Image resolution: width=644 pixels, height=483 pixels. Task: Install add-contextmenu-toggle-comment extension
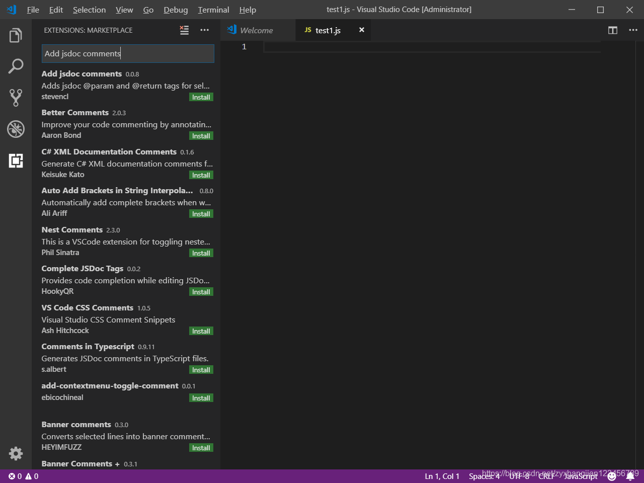tap(201, 398)
